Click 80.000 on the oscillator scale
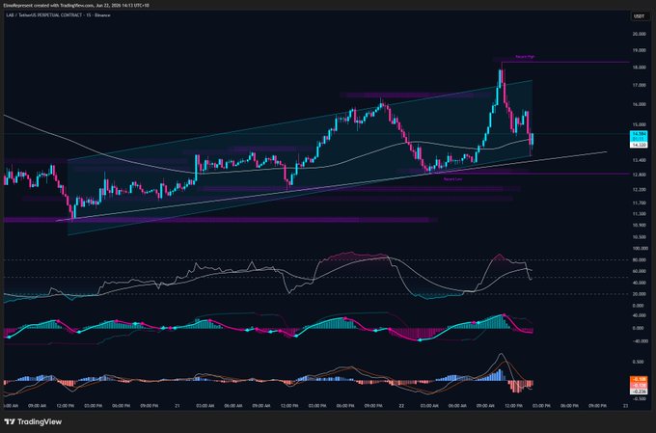Screen dimensions: 656x433 [x=640, y=259]
